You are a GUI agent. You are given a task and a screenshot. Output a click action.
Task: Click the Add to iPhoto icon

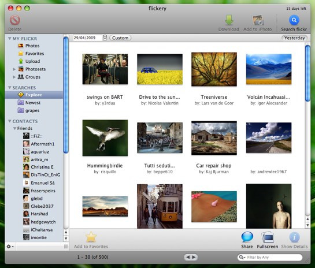pyautogui.click(x=258, y=20)
